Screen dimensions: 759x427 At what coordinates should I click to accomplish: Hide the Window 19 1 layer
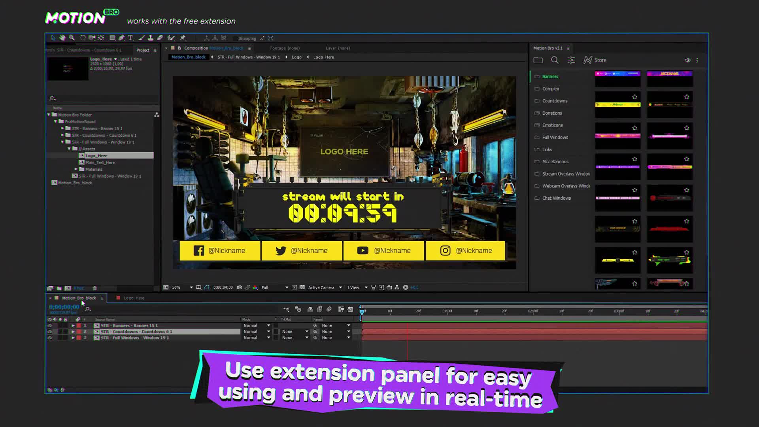click(x=49, y=338)
